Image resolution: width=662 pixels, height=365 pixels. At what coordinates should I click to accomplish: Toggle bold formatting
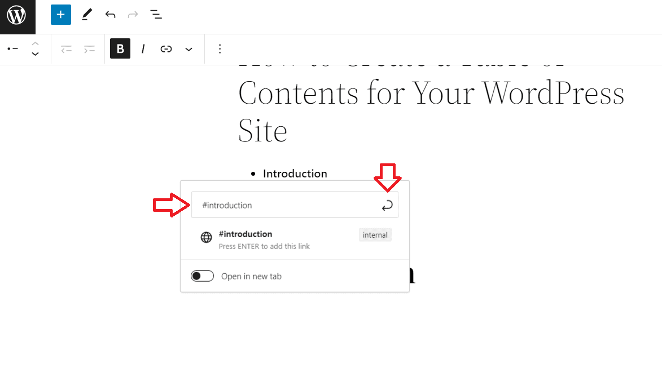pyautogui.click(x=120, y=49)
